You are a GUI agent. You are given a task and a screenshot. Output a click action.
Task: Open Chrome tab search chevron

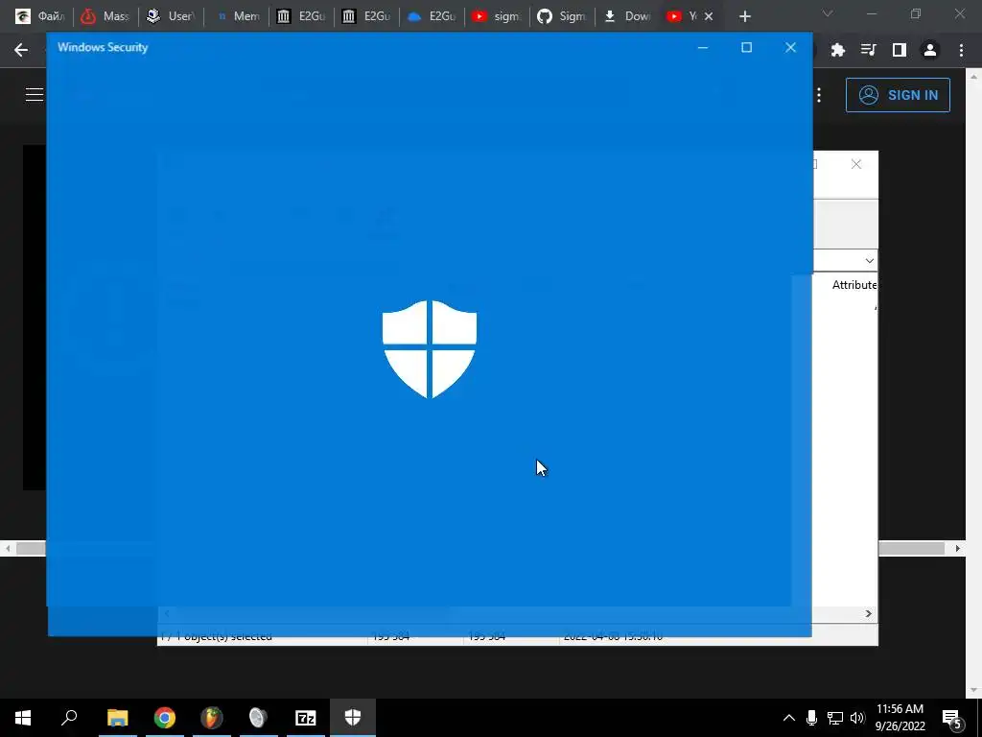(x=828, y=13)
